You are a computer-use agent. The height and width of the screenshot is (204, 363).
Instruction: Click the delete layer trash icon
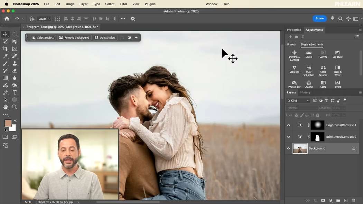click(353, 200)
